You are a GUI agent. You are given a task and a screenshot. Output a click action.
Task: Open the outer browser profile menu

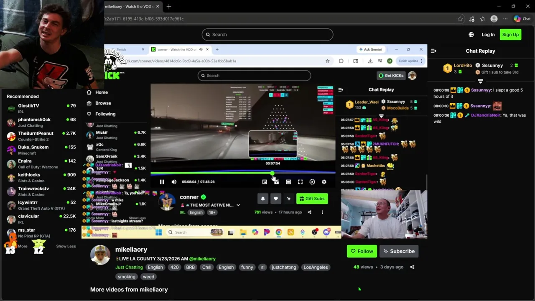coord(494,19)
